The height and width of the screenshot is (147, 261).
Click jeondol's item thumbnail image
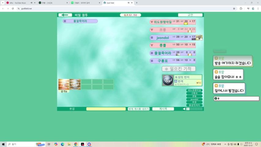199,37
